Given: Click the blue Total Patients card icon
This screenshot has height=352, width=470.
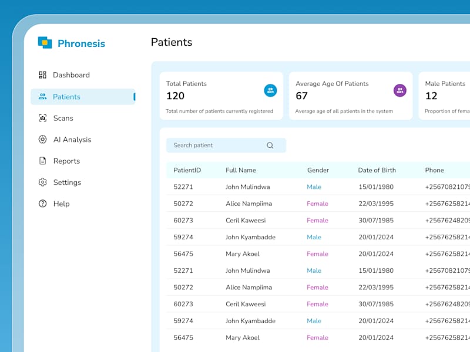Looking at the screenshot, I should [x=270, y=90].
